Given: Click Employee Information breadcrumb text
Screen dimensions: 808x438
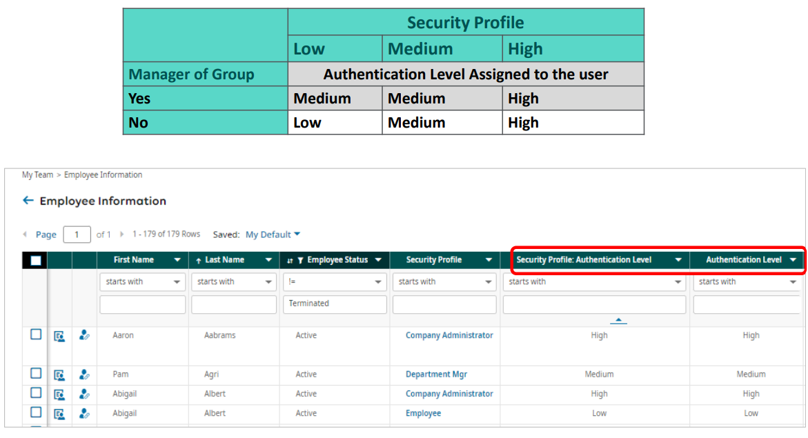Looking at the screenshot, I should 103,175.
